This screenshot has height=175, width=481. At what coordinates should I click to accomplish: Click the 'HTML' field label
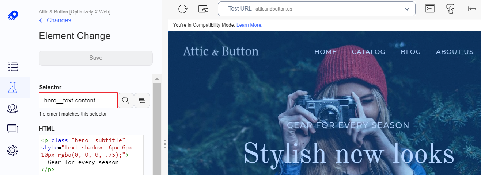tap(47, 128)
